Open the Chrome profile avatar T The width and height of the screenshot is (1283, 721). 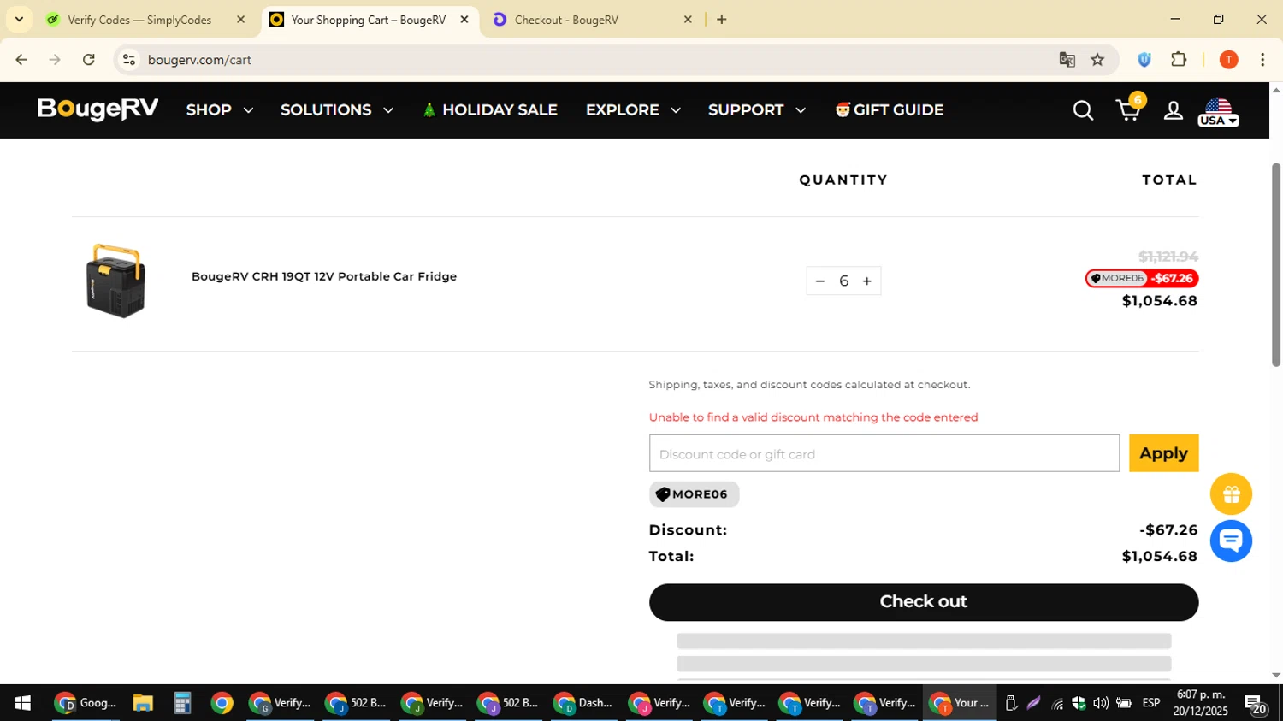[x=1228, y=60]
